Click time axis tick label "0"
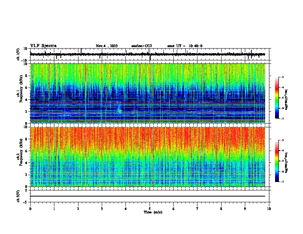The width and height of the screenshot is (303, 234). (x=30, y=209)
